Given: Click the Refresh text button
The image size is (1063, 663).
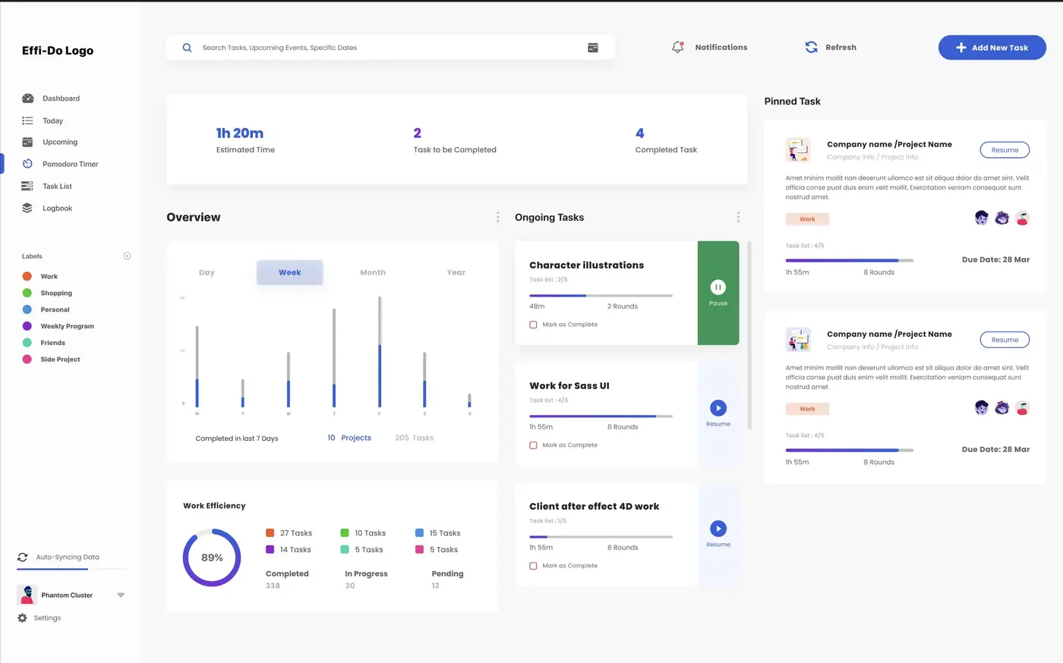Looking at the screenshot, I should point(841,47).
